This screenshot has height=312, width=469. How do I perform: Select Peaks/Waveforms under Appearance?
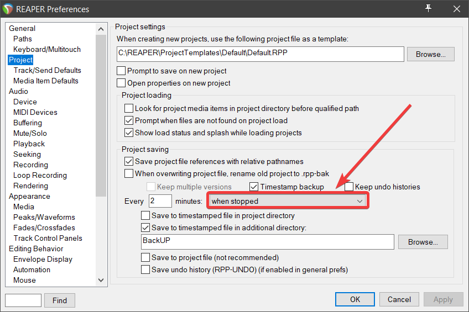point(44,217)
